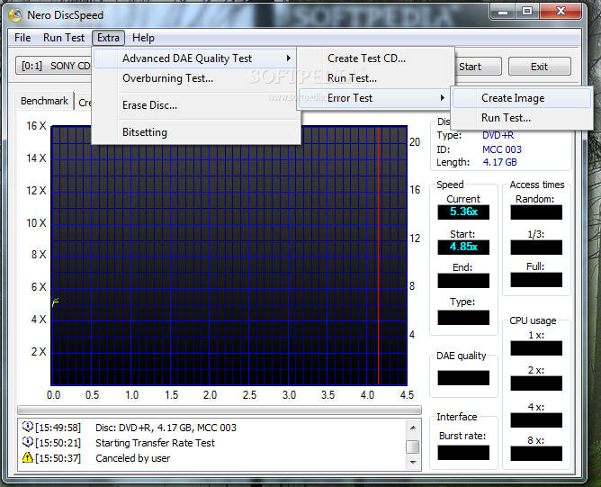Click the red end marker line on graph

378,256
